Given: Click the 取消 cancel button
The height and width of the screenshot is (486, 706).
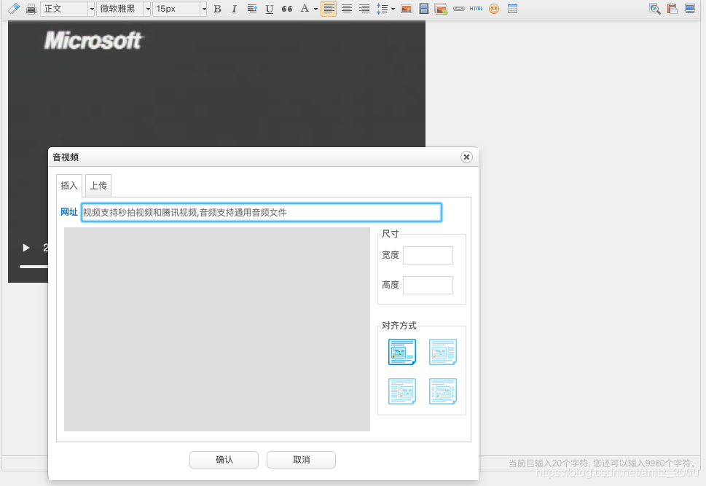Looking at the screenshot, I should click(301, 460).
